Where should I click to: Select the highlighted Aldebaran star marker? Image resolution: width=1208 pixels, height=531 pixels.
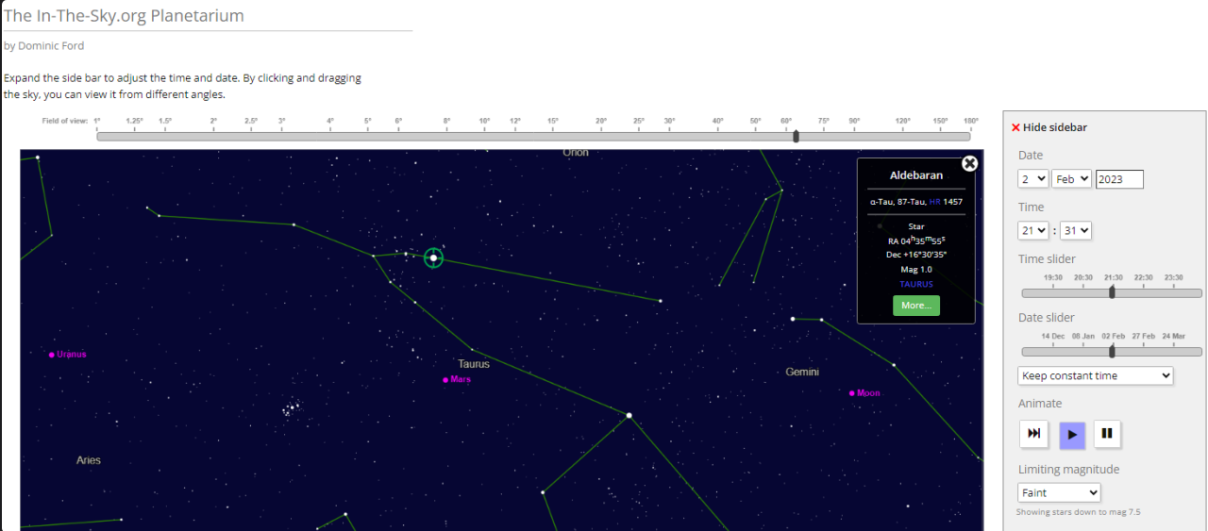click(433, 257)
